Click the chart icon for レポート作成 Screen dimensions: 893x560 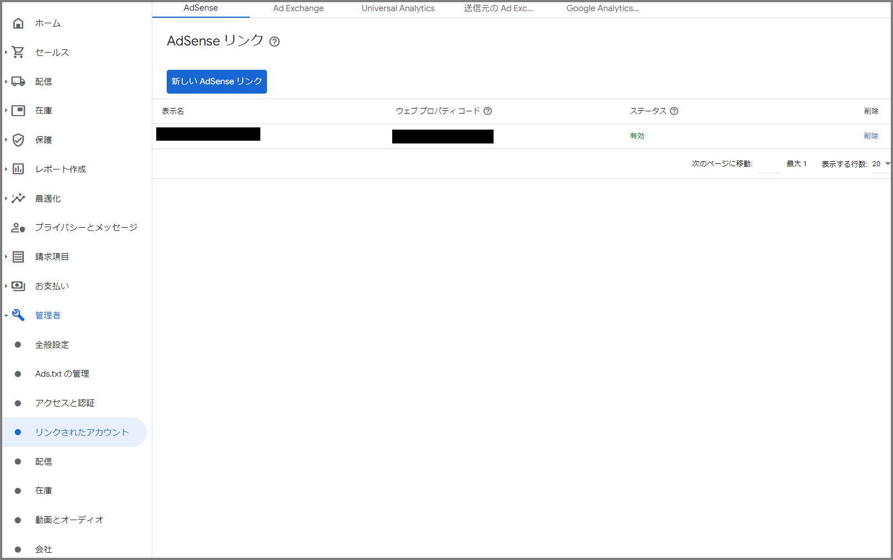[x=18, y=169]
